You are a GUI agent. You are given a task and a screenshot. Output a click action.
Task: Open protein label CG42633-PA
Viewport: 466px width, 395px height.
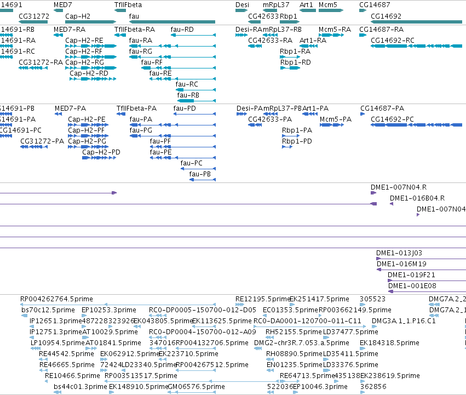click(x=270, y=119)
